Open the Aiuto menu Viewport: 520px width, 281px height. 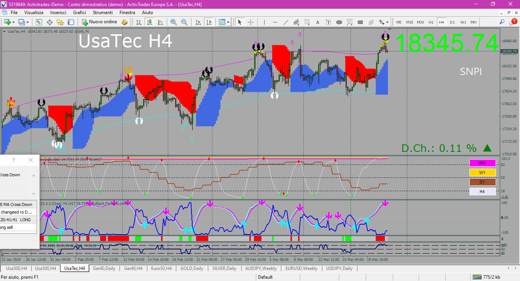pos(147,12)
